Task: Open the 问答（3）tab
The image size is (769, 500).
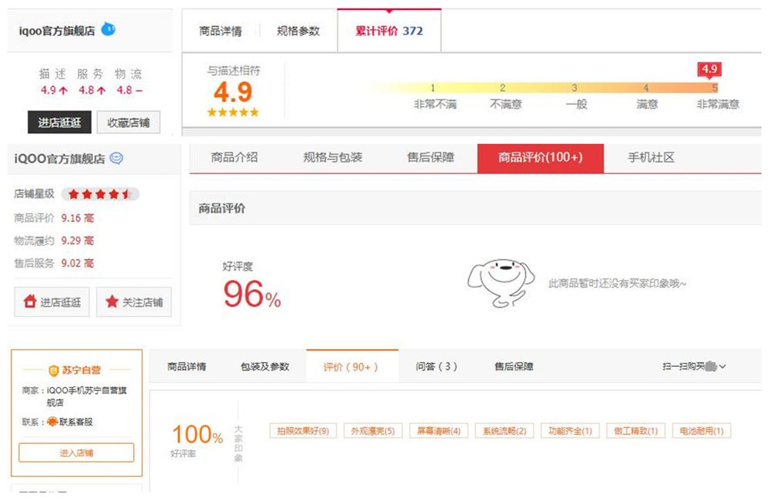Action: (436, 366)
